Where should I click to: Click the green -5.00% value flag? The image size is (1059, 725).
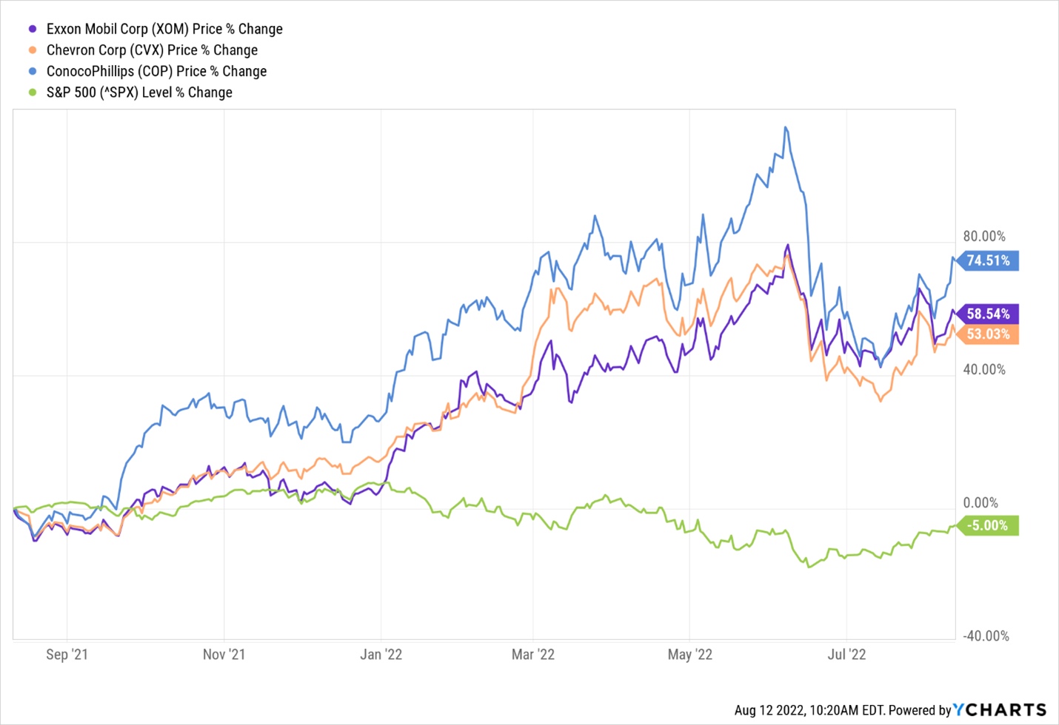coord(988,526)
